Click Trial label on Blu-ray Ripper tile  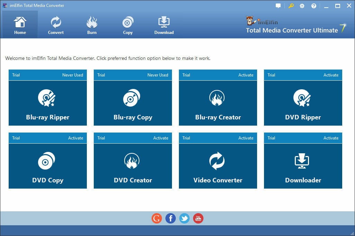pyautogui.click(x=16, y=75)
